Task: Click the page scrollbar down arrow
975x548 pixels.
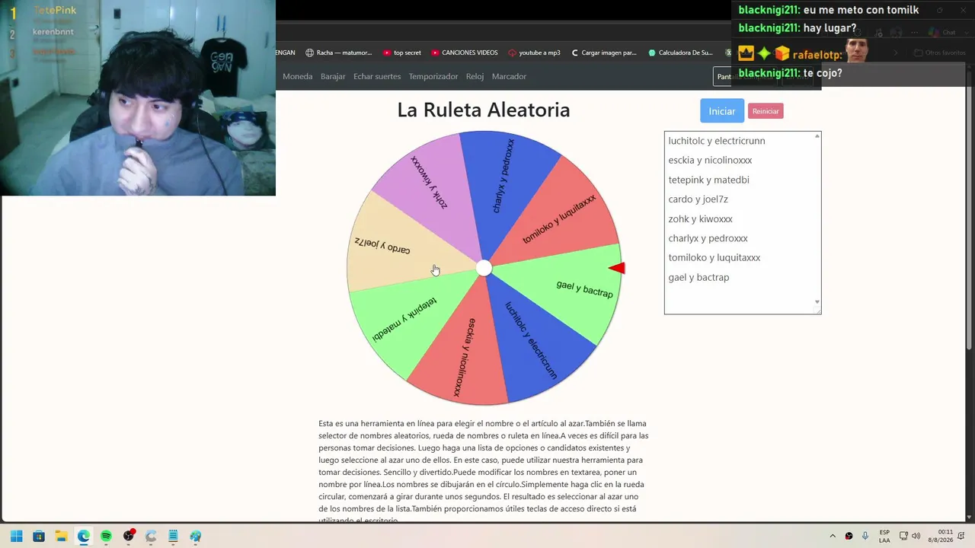Action: pyautogui.click(x=969, y=518)
